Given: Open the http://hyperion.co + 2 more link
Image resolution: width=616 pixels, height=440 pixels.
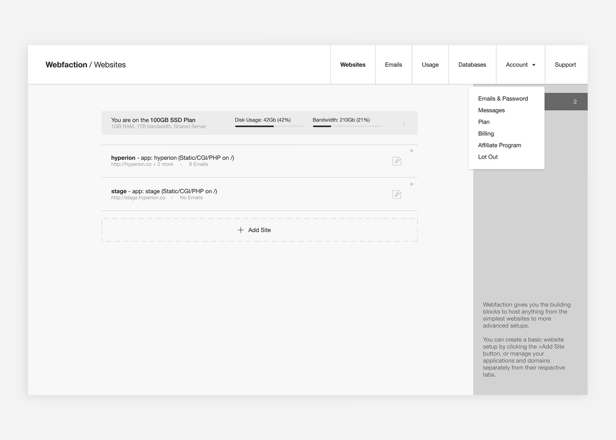Looking at the screenshot, I should tap(142, 164).
